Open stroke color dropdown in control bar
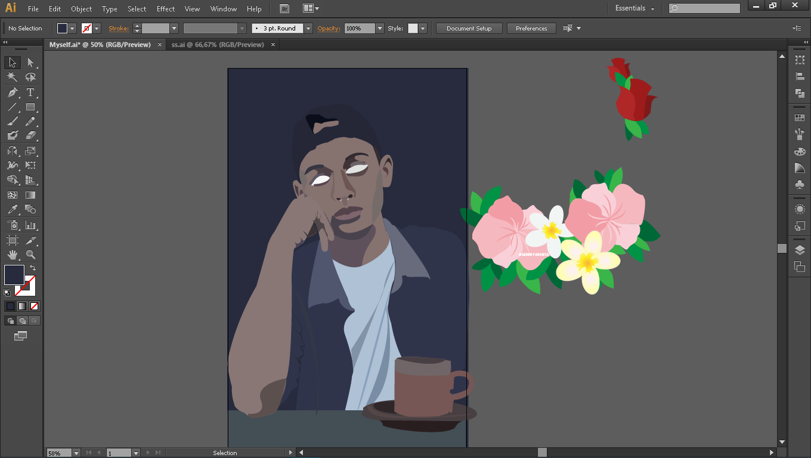This screenshot has width=811, height=458. point(97,28)
